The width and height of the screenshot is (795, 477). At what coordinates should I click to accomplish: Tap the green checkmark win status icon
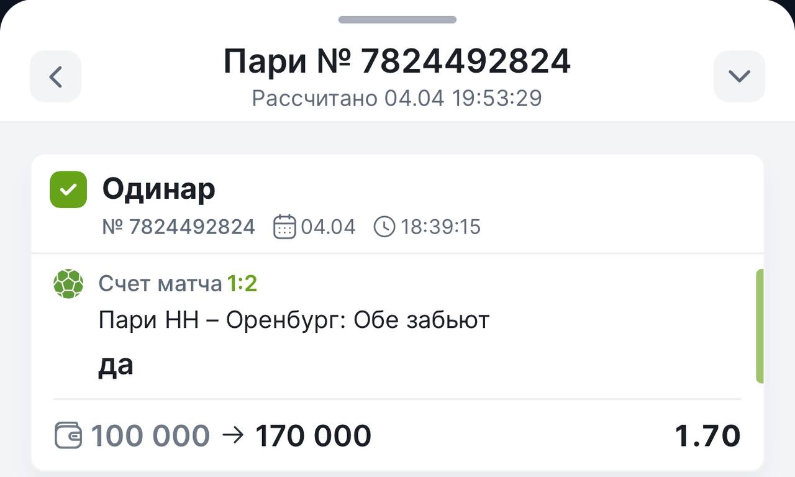tap(68, 189)
